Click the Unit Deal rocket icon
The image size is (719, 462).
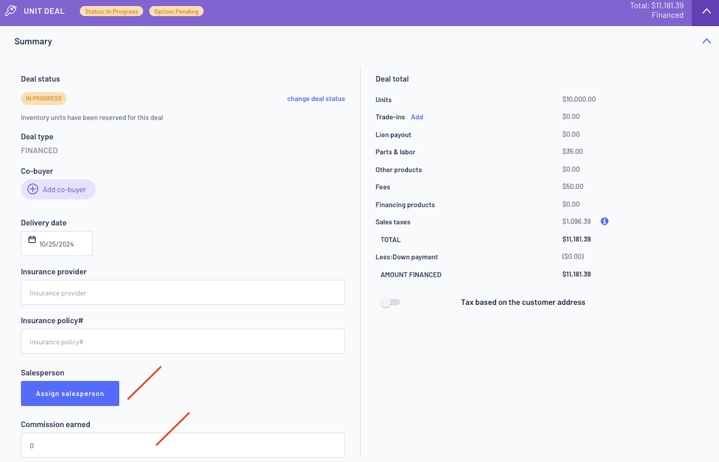[x=11, y=11]
